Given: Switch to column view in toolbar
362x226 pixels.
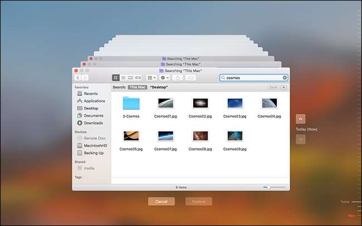Looking at the screenshot, I should [x=130, y=78].
